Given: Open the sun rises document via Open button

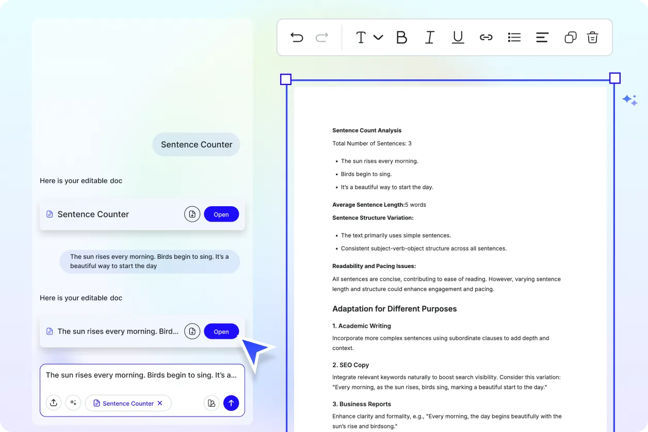Looking at the screenshot, I should click(221, 331).
